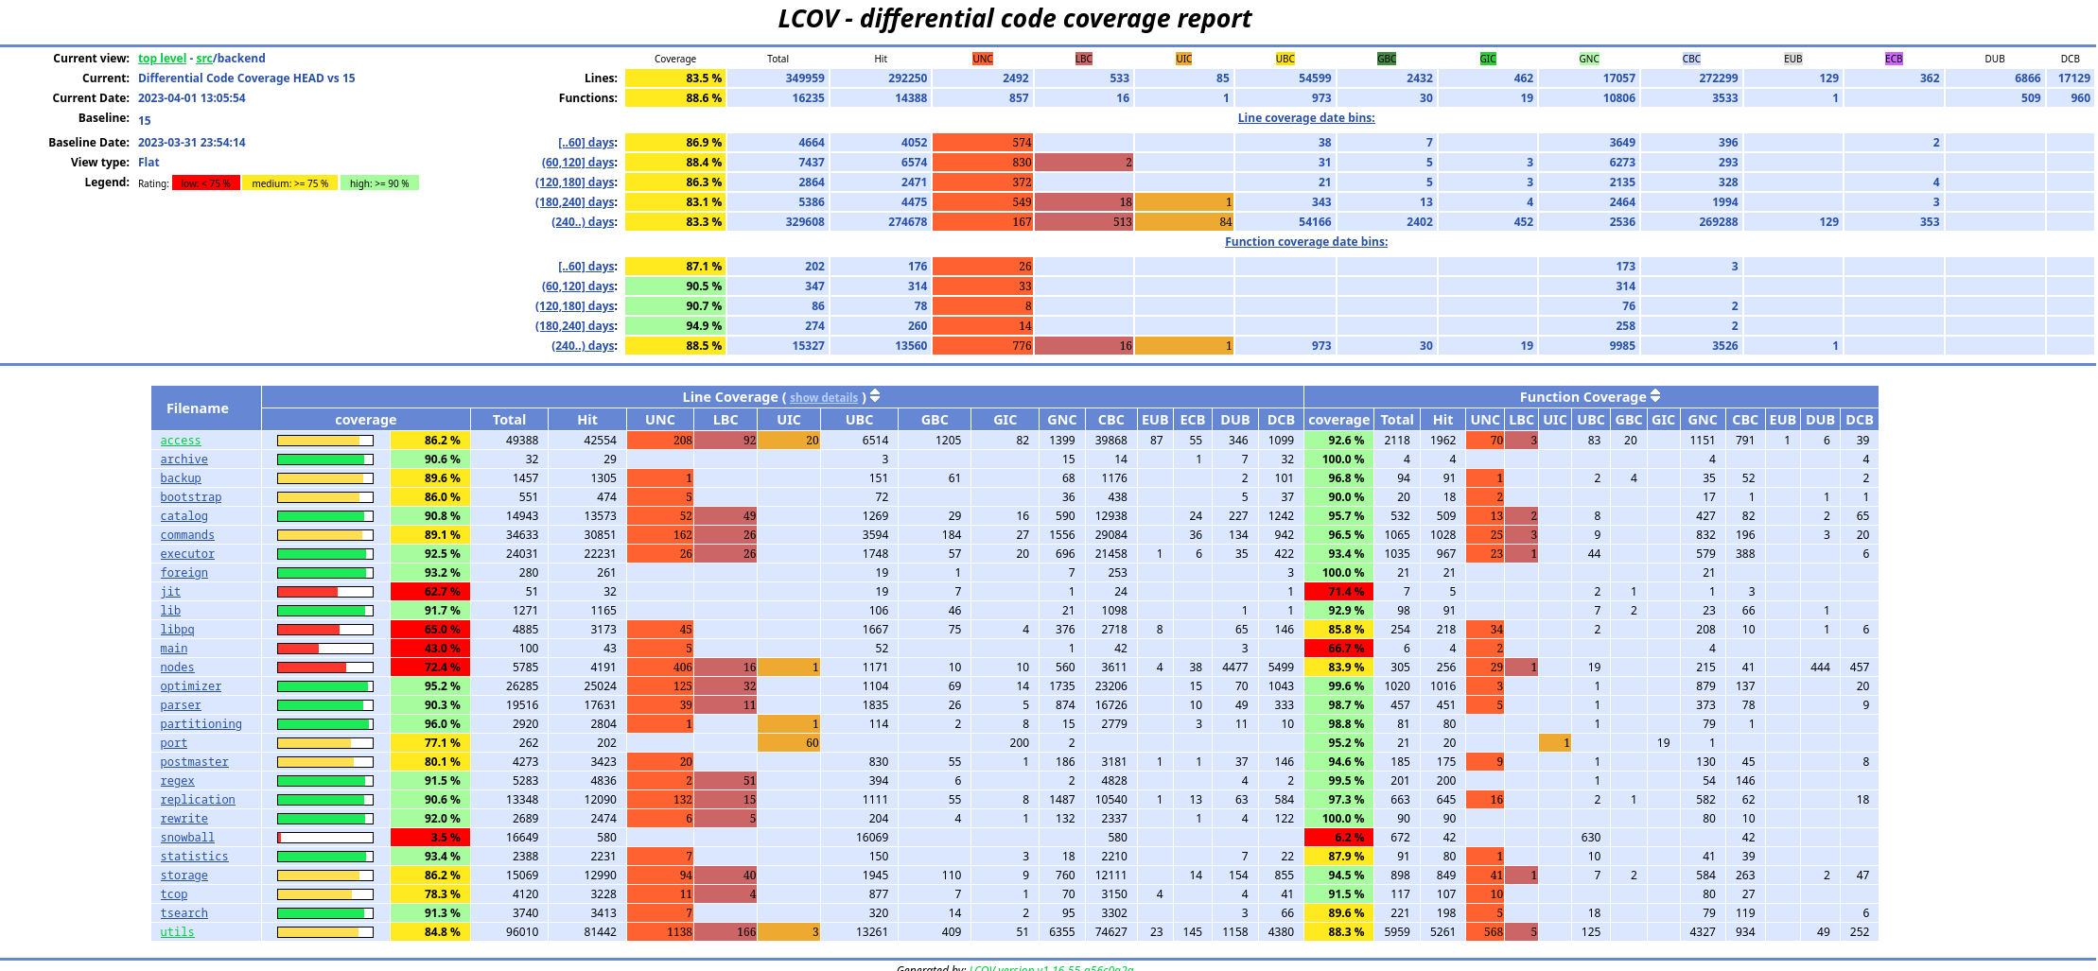Click the purple ECB label in summary header
This screenshot has width=2098, height=971.
click(x=1893, y=59)
